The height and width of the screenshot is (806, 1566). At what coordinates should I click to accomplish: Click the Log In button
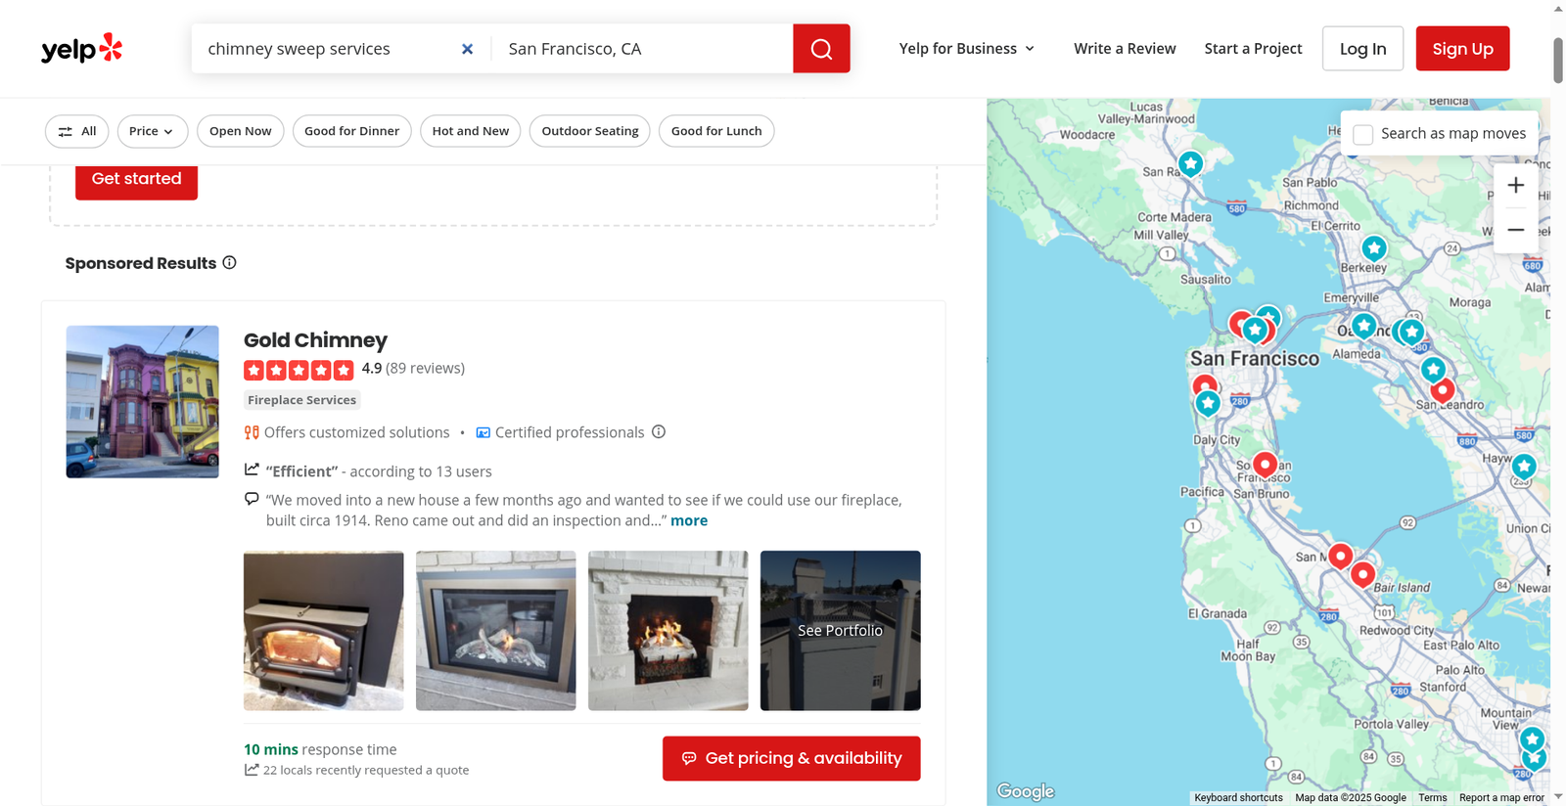tap(1362, 49)
